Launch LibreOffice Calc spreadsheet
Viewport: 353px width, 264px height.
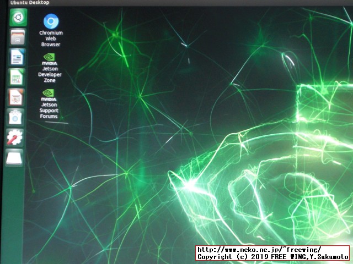coord(16,78)
